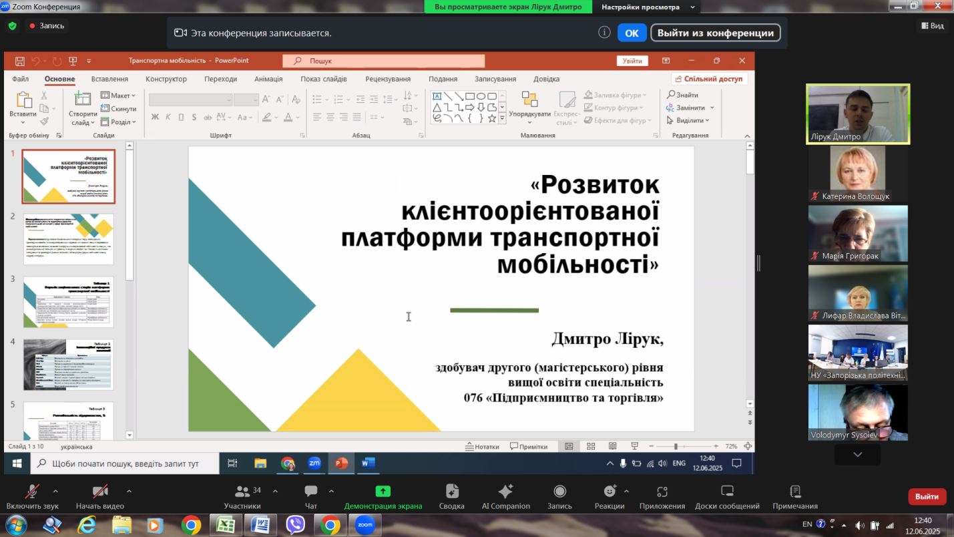Expand the view settings dropdown

point(692,7)
